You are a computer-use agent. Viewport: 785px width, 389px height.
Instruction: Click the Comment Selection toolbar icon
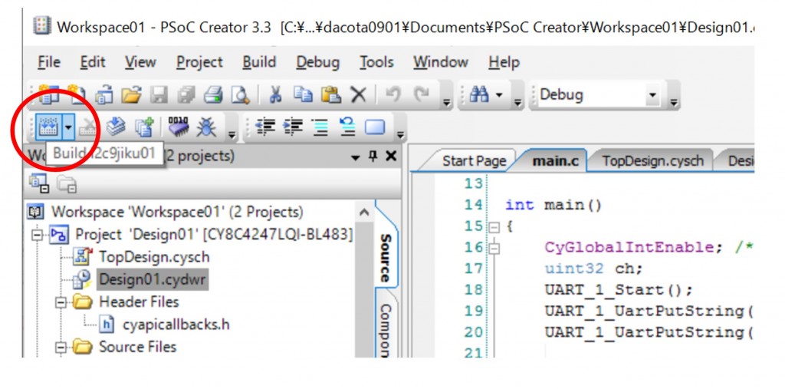(320, 128)
